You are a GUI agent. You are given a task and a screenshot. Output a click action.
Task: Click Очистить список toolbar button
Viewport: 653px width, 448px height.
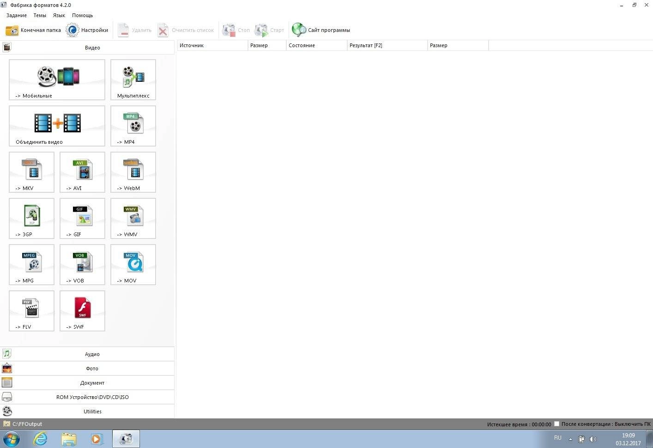pyautogui.click(x=186, y=30)
